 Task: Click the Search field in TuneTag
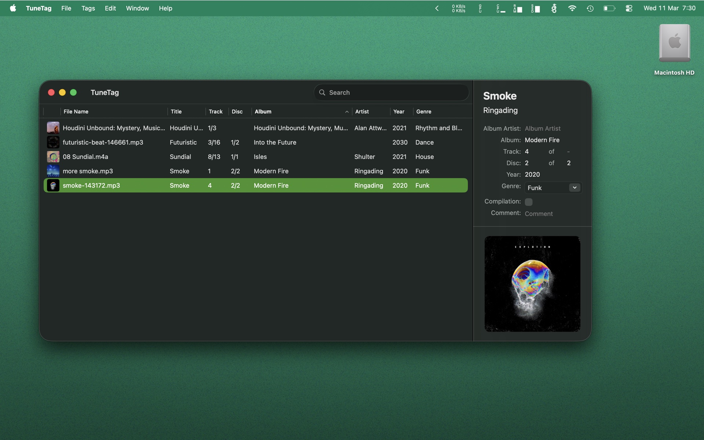391,92
